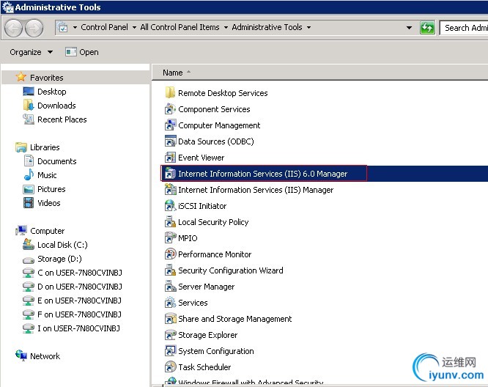Click the Network icon in the sidebar
Image resolution: width=488 pixels, height=387 pixels.
(x=21, y=355)
